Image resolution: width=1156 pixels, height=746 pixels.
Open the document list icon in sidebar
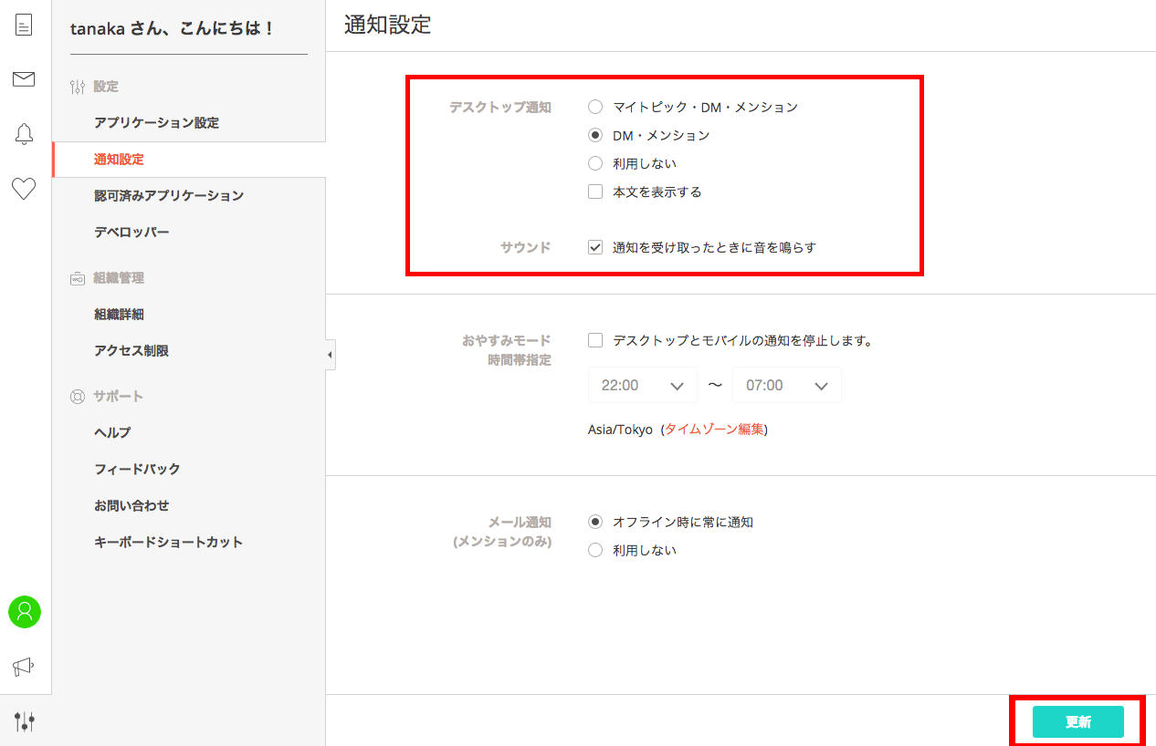click(24, 25)
